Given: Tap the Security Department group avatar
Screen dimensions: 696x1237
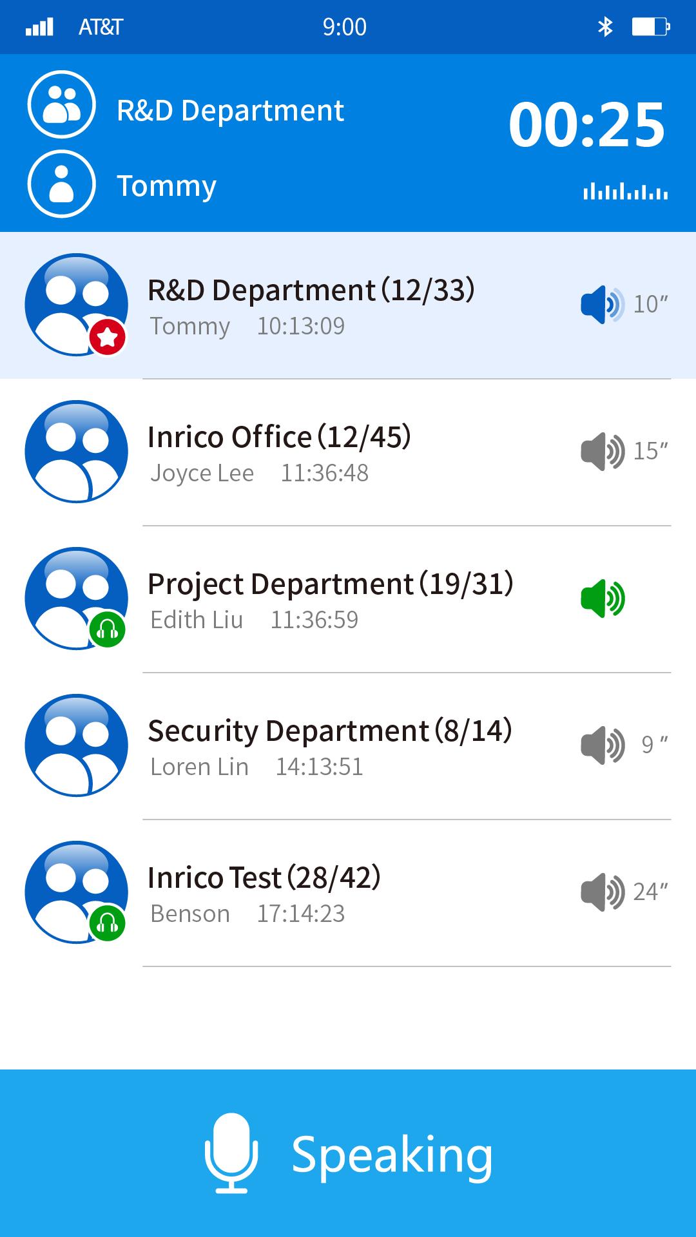Looking at the screenshot, I should [x=76, y=745].
